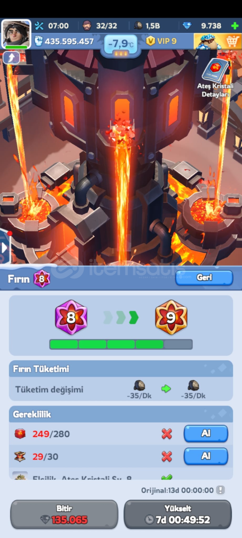The height and width of the screenshot is (538, 242).
Task: Click Al button for 29/30 item
Action: pyautogui.click(x=206, y=456)
